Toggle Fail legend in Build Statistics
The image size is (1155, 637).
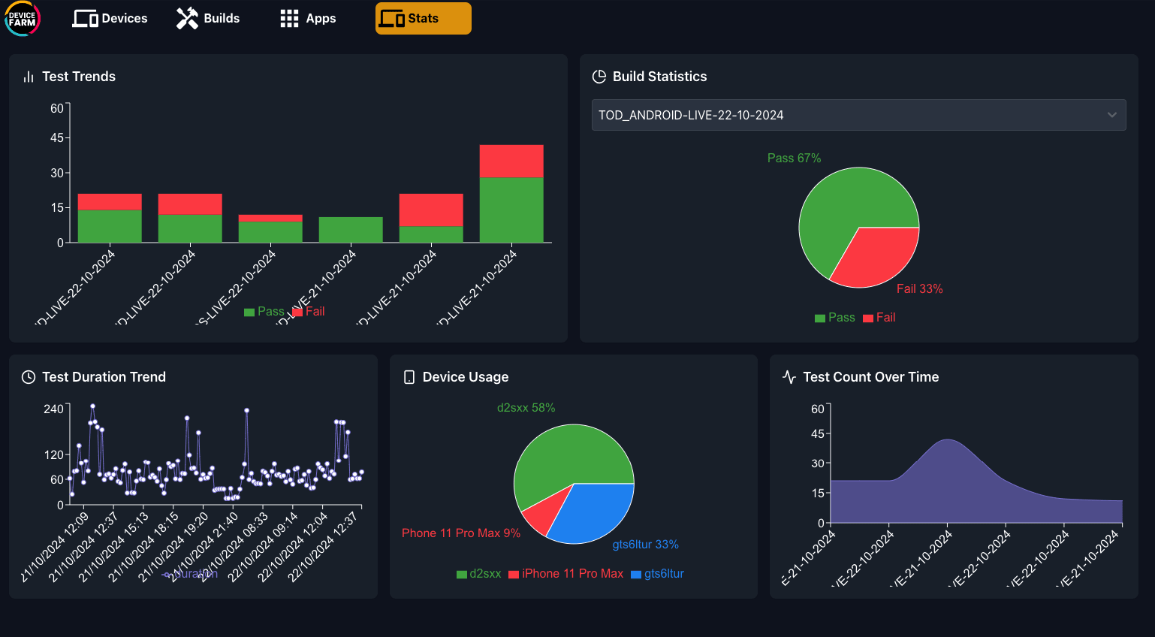(x=879, y=318)
